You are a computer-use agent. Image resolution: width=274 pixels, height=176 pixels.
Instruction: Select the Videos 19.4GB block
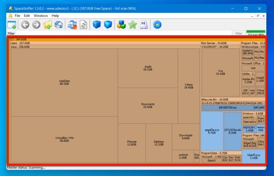(189, 86)
